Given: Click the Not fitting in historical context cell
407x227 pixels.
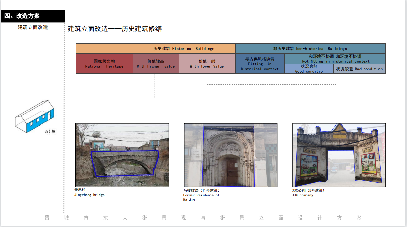Looking at the screenshot, I should [335, 59].
